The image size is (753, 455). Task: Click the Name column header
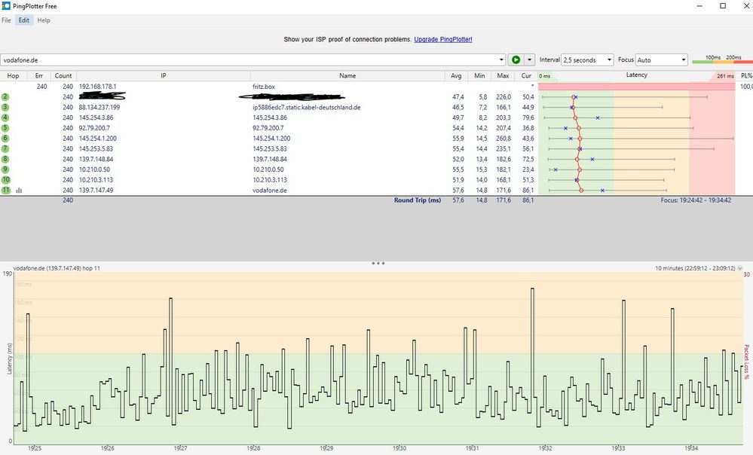point(347,76)
